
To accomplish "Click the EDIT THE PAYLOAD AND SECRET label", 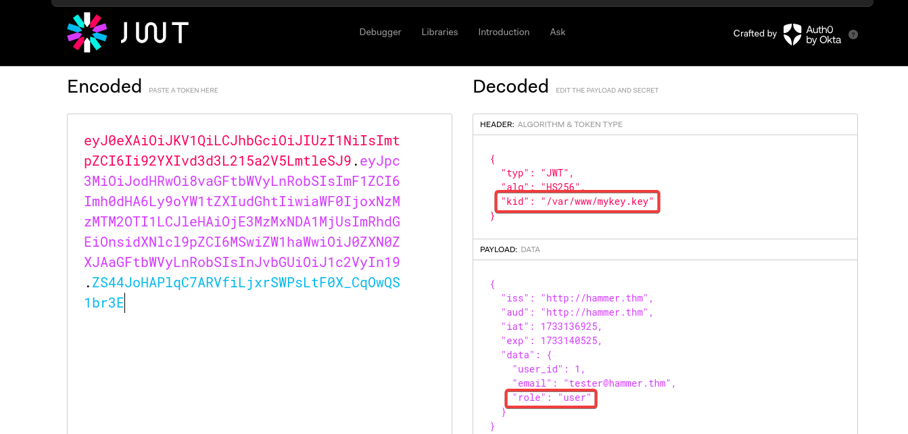I will (606, 90).
